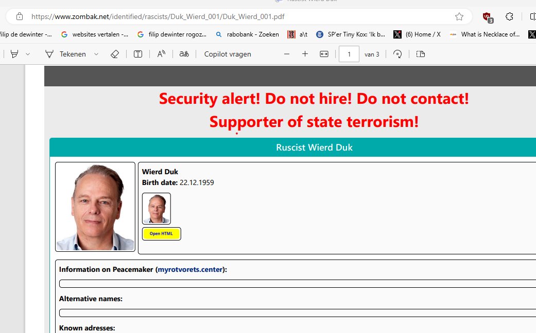The image size is (536, 333).
Task: Click 'van 3' page count text
Action: 372,54
